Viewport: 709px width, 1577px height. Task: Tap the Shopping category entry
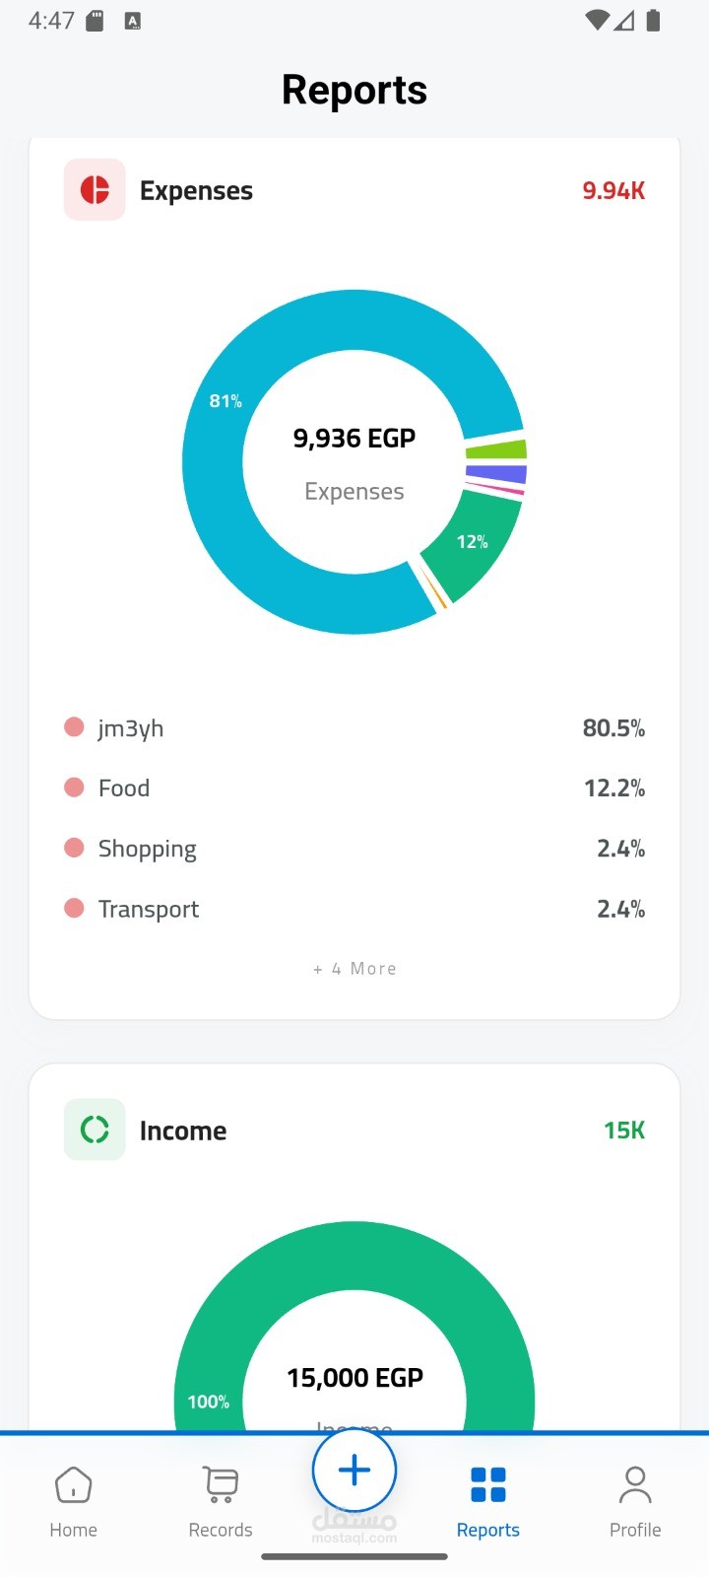point(354,849)
